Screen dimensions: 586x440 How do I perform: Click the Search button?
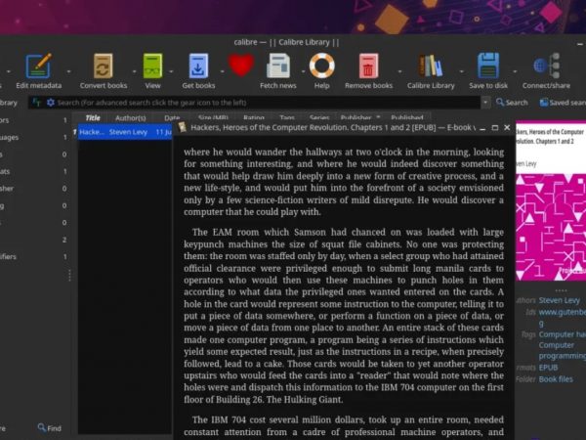512,102
